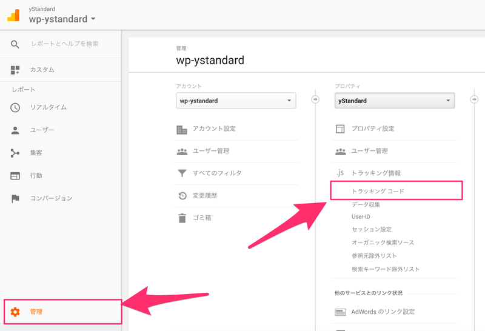Screen dimensions: 485x331
Task: Click the プロパティ設定 layout icon
Action: tap(340, 129)
